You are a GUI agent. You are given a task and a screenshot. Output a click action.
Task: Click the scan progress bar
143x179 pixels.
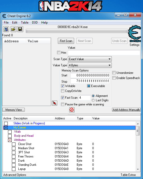tap(77, 31)
